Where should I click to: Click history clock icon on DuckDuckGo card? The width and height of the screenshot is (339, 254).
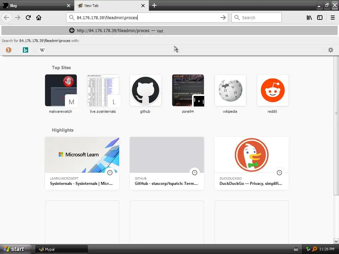[x=279, y=173]
